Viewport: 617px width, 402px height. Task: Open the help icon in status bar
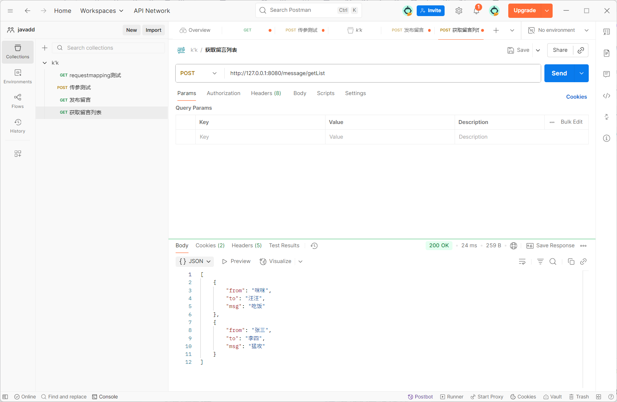[611, 397]
